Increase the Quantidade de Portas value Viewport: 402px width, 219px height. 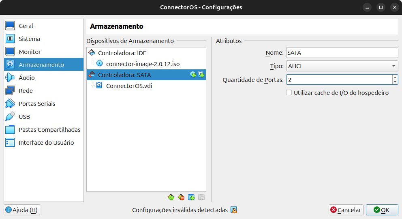[395, 77]
